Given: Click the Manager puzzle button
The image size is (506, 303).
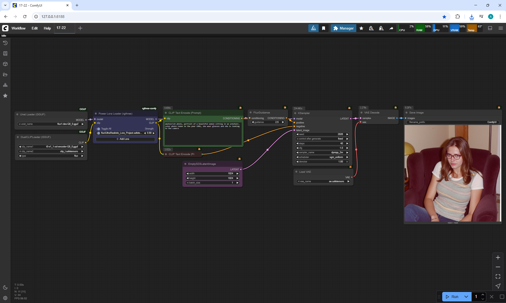Looking at the screenshot, I should pyautogui.click(x=343, y=28).
